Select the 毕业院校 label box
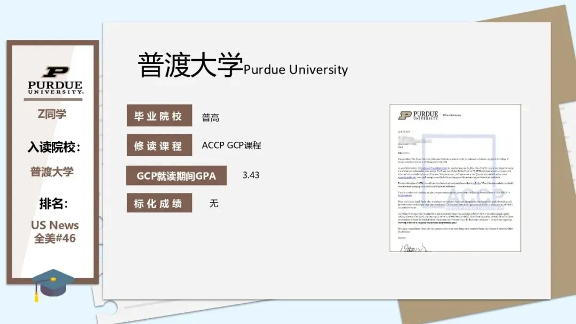Viewport: 576px width, 324px height. click(x=159, y=116)
